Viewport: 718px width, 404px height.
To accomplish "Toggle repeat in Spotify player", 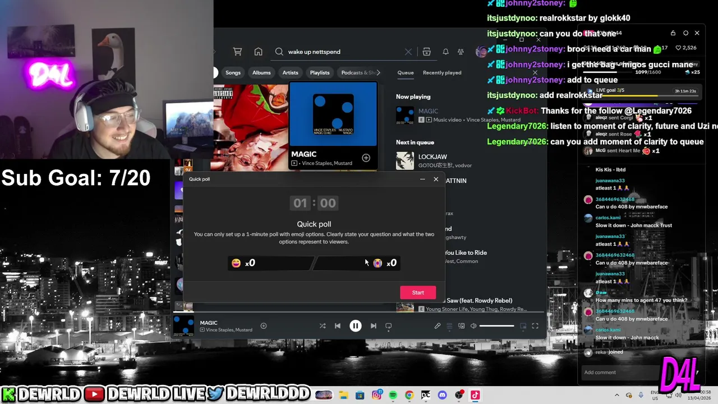I will [388, 326].
